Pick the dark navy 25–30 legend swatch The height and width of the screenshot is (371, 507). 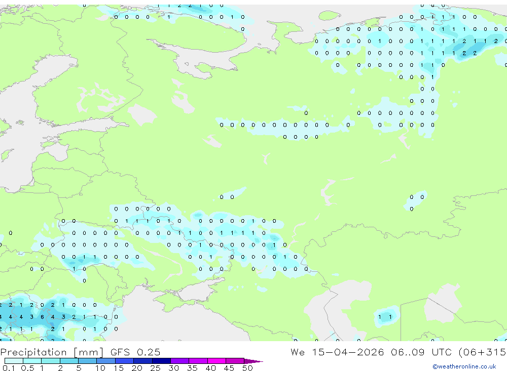click(x=161, y=361)
